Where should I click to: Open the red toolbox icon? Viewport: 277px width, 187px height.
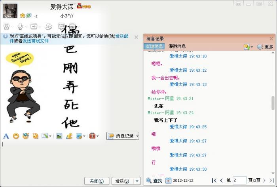pos(92,136)
